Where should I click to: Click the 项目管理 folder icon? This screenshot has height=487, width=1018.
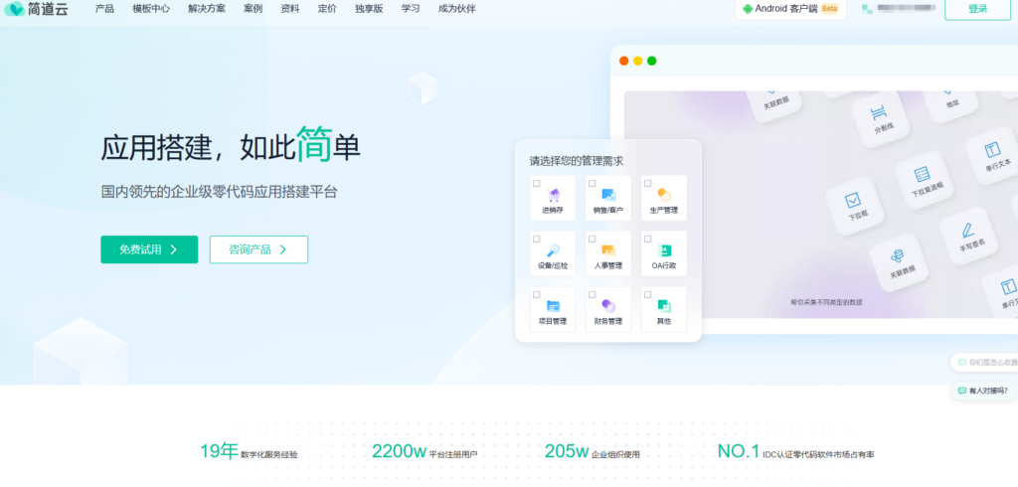point(553,306)
